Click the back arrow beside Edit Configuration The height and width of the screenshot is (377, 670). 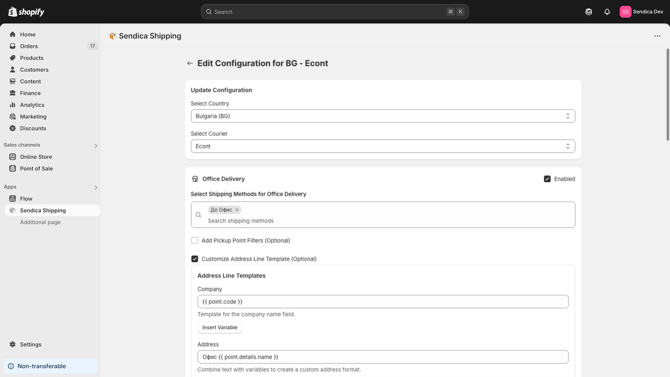click(190, 63)
